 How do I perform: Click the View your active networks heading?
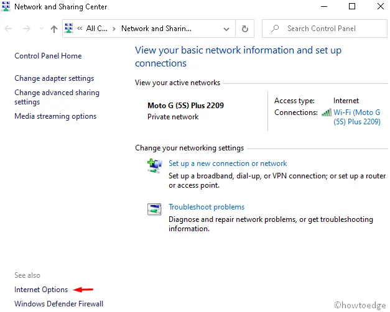177,83
